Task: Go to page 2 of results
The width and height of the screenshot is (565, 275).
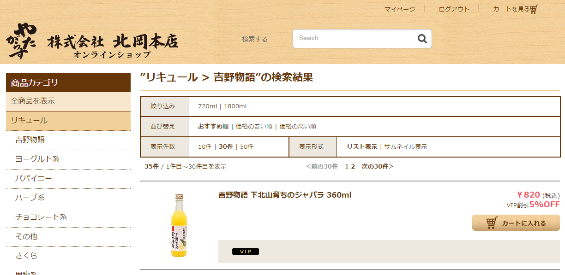Action: (353, 166)
